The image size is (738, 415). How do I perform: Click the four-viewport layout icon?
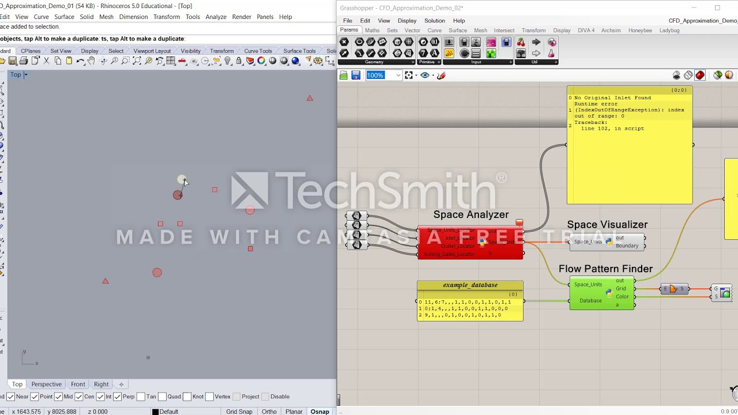(x=171, y=61)
